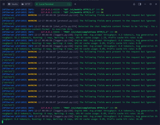160x125 pixels.
Task: Click the '4.4 tokens/s' prompt throughput value
Action: [x=127, y=111]
